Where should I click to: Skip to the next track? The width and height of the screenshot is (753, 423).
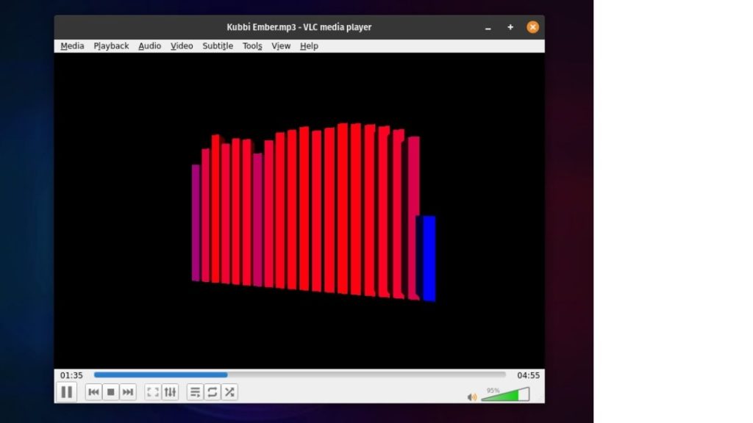128,392
